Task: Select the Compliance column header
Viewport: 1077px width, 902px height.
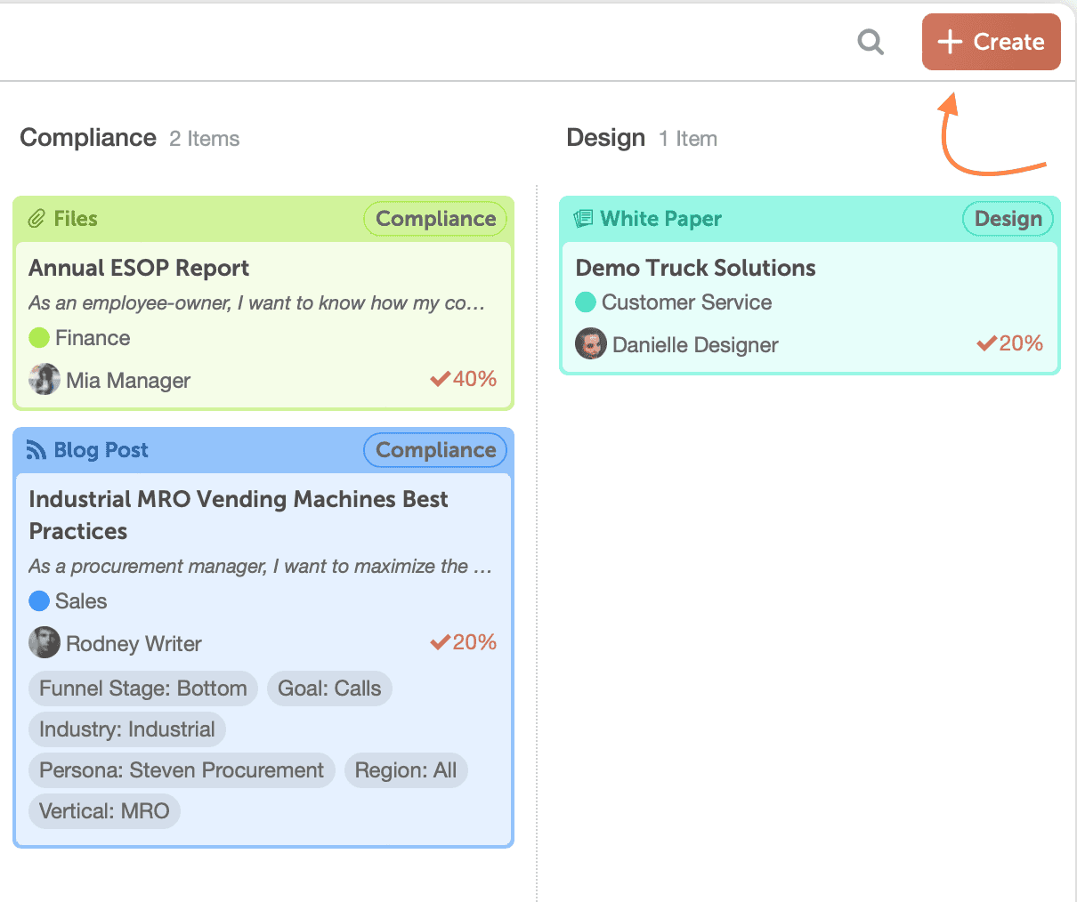Action: [88, 138]
